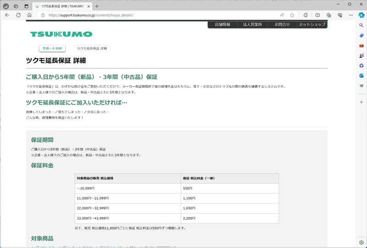The width and height of the screenshot is (367, 248).
Task: Click the 1,650円 table cell
Action: point(230,208)
